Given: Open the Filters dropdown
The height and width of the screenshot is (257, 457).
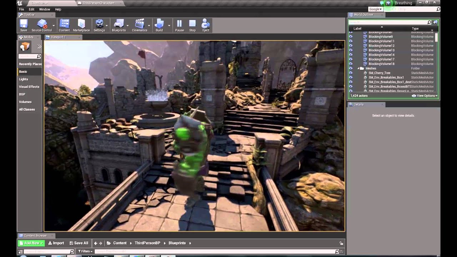Looking at the screenshot, I should pos(85,251).
